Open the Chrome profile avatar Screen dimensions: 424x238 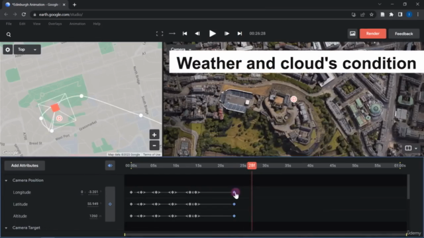point(409,15)
